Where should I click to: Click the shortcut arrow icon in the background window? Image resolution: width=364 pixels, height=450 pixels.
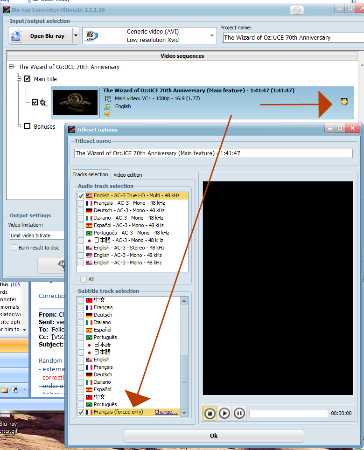coord(15,390)
